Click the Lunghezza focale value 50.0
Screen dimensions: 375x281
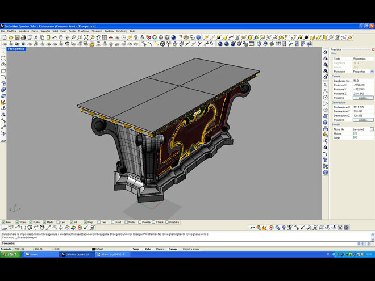pos(363,81)
